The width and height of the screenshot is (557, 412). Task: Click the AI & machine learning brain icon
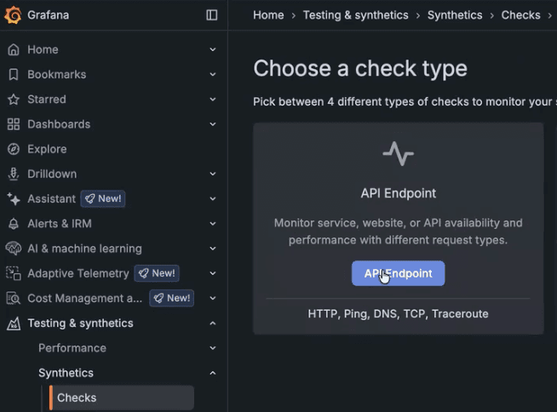pyautogui.click(x=14, y=249)
